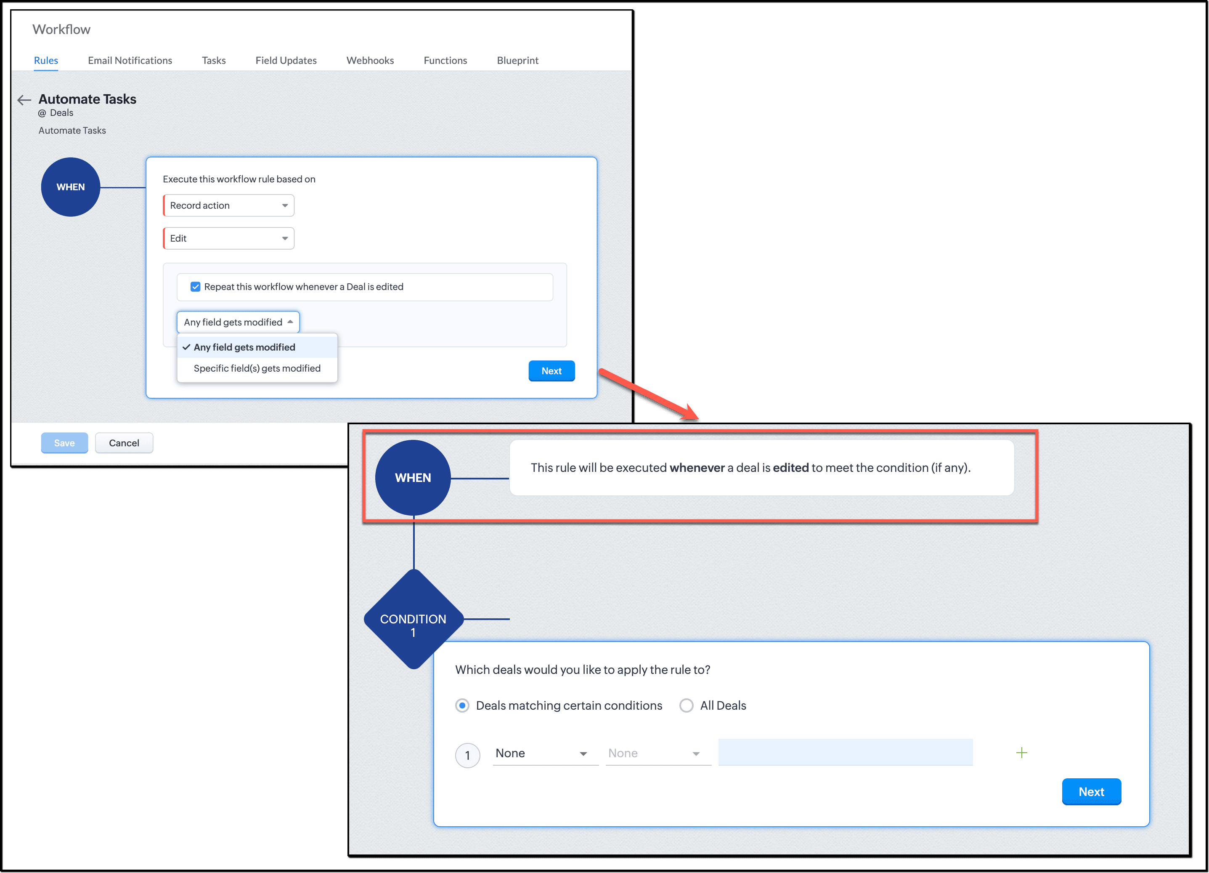Click the condition value input field
This screenshot has width=1209, height=873.
tap(845, 753)
